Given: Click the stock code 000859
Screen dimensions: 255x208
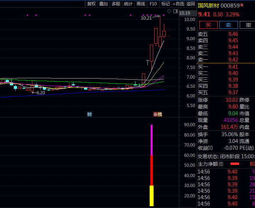Looking at the screenshot, I should (x=230, y=6).
